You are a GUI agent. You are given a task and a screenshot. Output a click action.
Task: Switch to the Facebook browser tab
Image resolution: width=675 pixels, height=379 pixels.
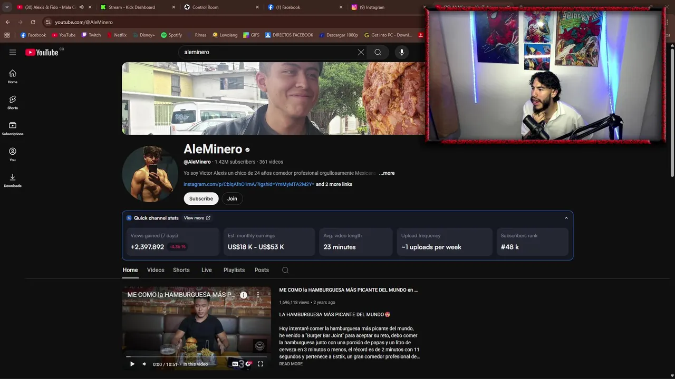pyautogui.click(x=305, y=7)
